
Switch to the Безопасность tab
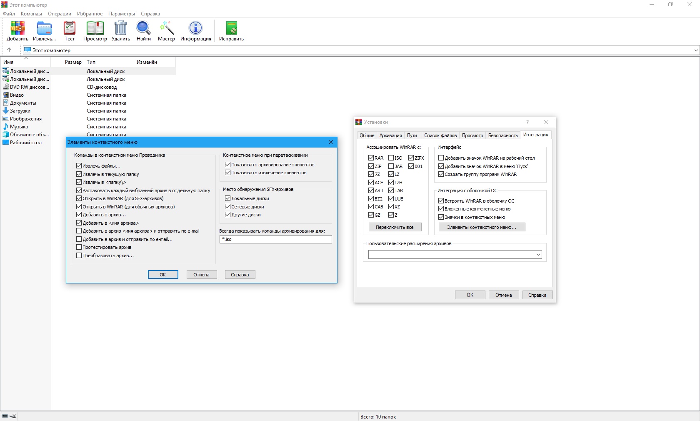(x=503, y=135)
